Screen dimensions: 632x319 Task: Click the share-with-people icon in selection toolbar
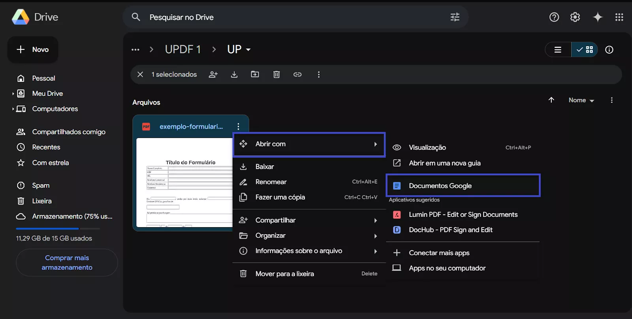[213, 75]
